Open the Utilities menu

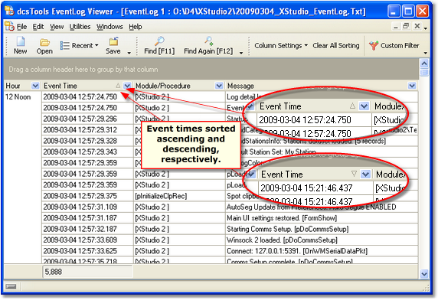coord(80,27)
